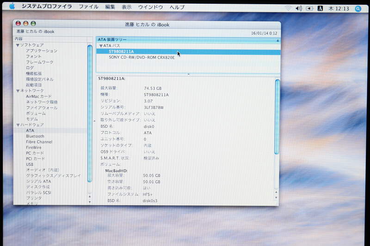Open the Apple menu

(12, 6)
